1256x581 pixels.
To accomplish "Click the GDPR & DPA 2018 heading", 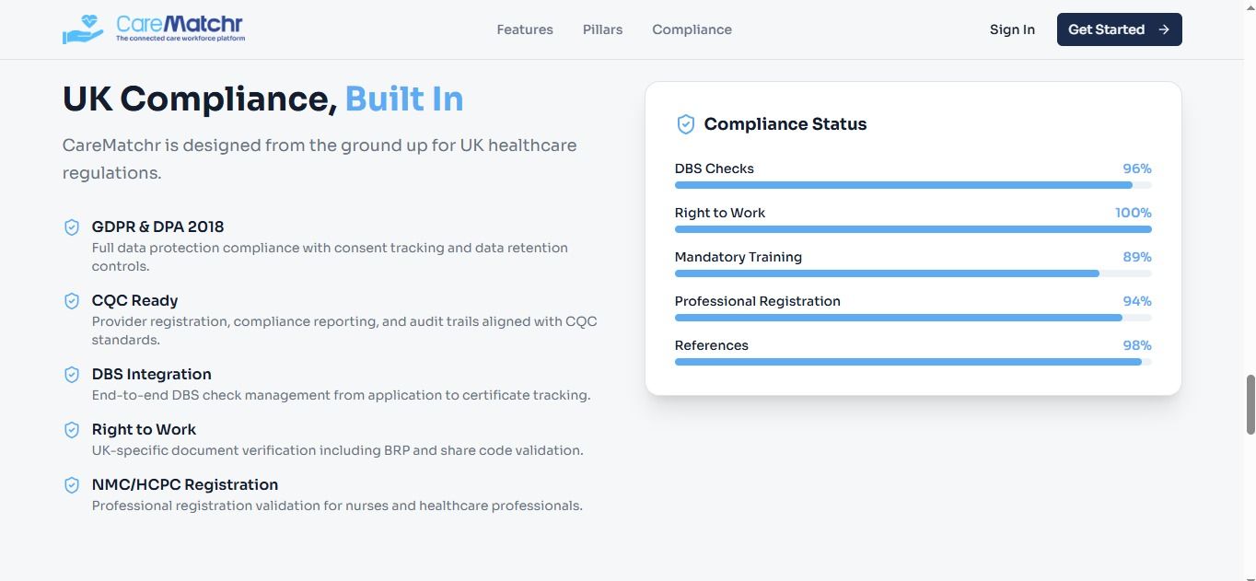I will [x=157, y=227].
